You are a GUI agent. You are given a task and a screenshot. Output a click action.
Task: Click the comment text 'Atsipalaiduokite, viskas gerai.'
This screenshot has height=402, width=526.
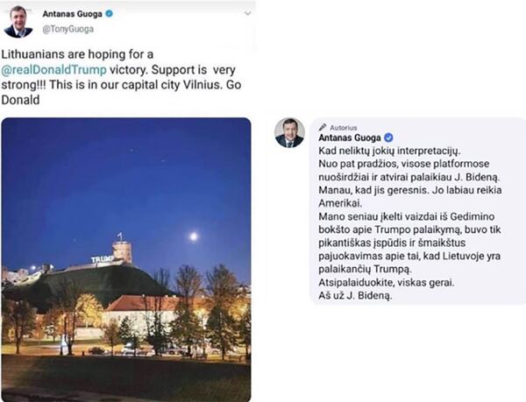pos(386,282)
